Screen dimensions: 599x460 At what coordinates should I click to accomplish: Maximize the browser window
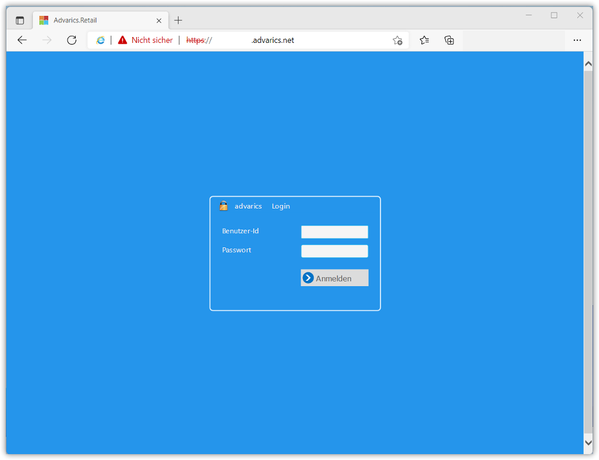click(554, 15)
